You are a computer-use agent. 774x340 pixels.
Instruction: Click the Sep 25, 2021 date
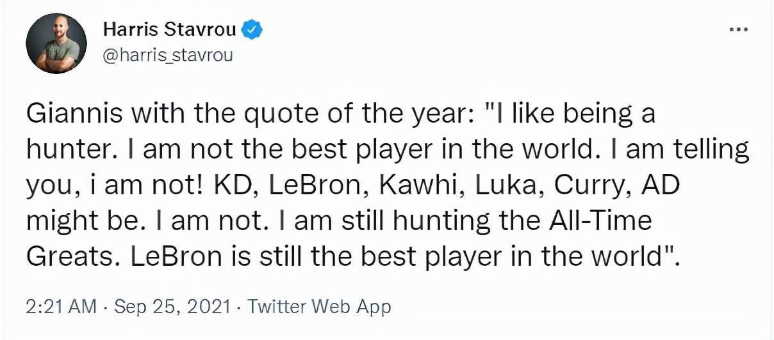(171, 307)
